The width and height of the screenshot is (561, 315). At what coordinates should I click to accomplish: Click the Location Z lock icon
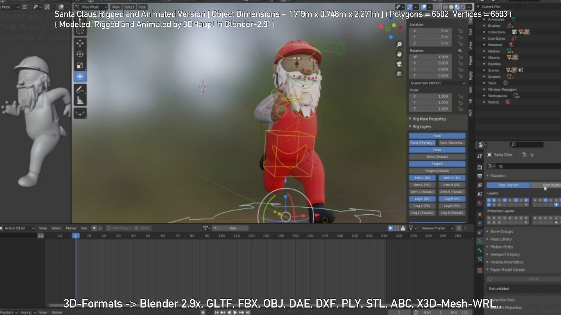(x=460, y=44)
